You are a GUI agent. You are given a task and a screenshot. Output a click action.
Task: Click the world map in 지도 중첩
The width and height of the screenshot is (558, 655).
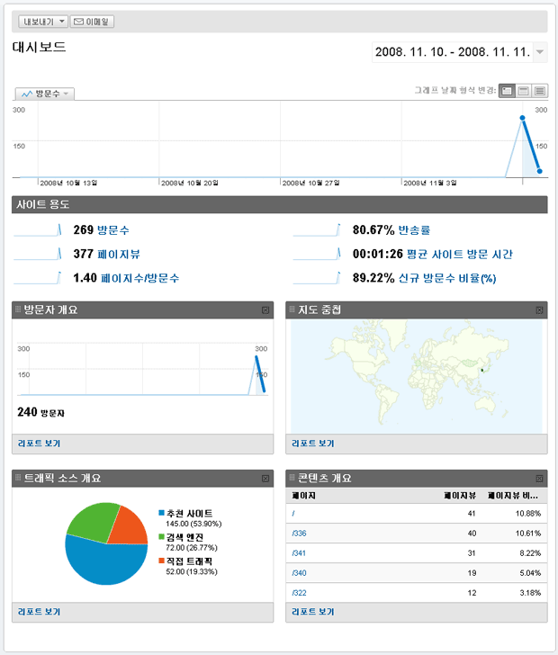(x=417, y=376)
